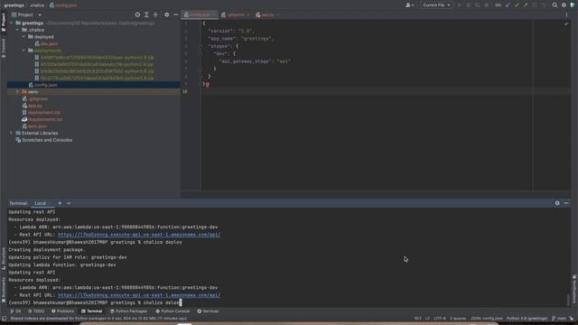The image size is (578, 325).
Task: Open the Structure tool window stripe
Action: [x=4, y=259]
